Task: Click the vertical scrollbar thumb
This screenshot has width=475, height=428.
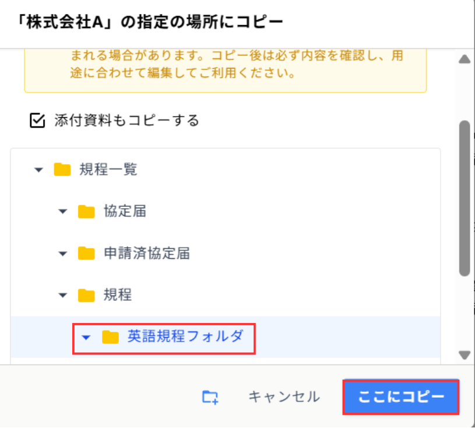Action: point(465,198)
